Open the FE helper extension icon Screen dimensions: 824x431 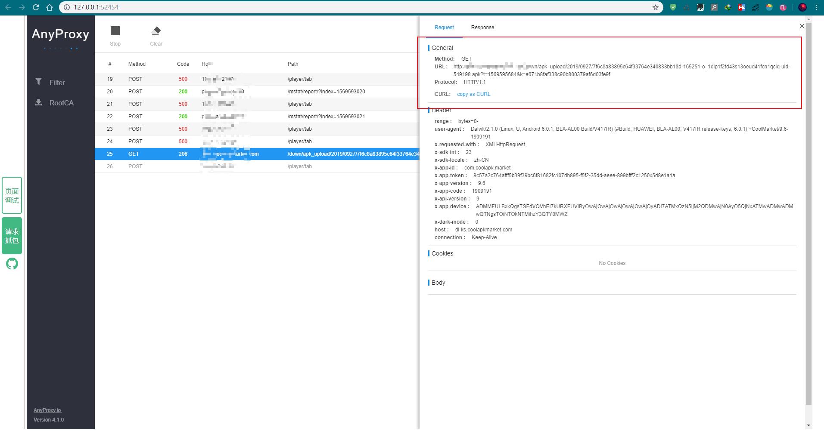[742, 7]
